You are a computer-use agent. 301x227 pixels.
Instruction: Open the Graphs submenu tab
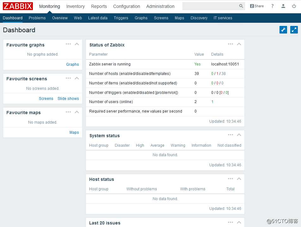[x=141, y=18]
